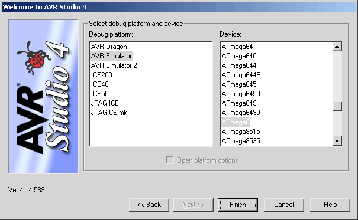Viewport: 358px width, 220px height.
Task: Choose ICE200 in the debug platform list
Action: 101,75
